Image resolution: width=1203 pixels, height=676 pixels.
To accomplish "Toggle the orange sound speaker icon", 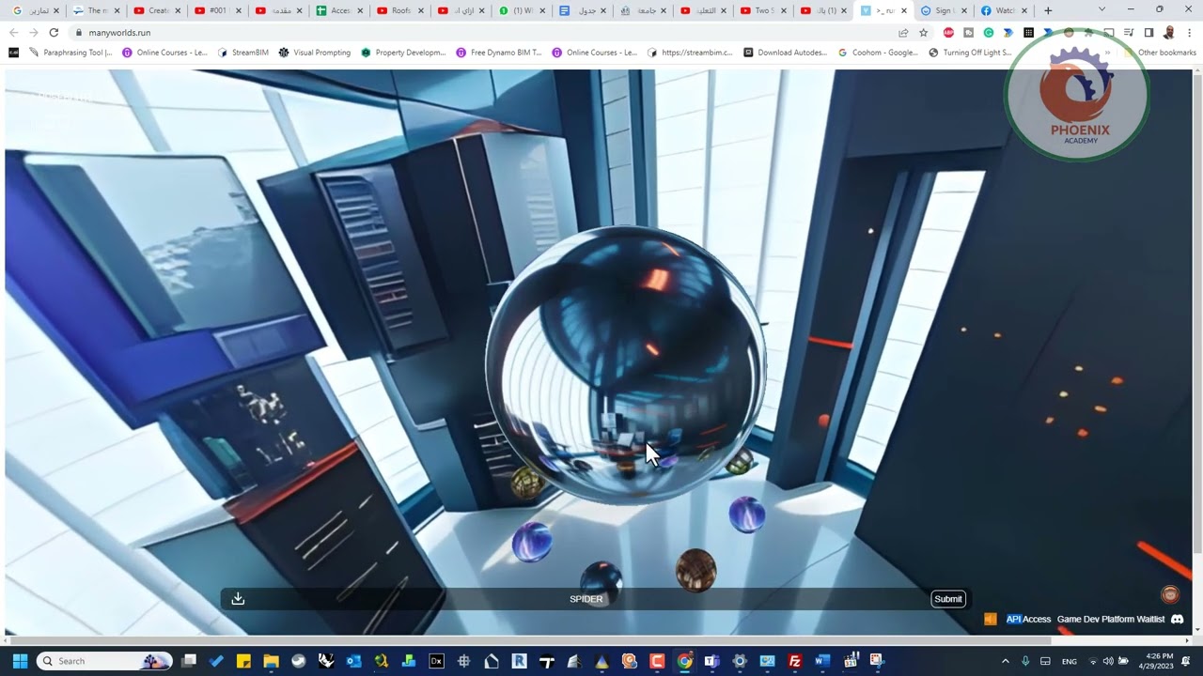I will click(x=990, y=620).
